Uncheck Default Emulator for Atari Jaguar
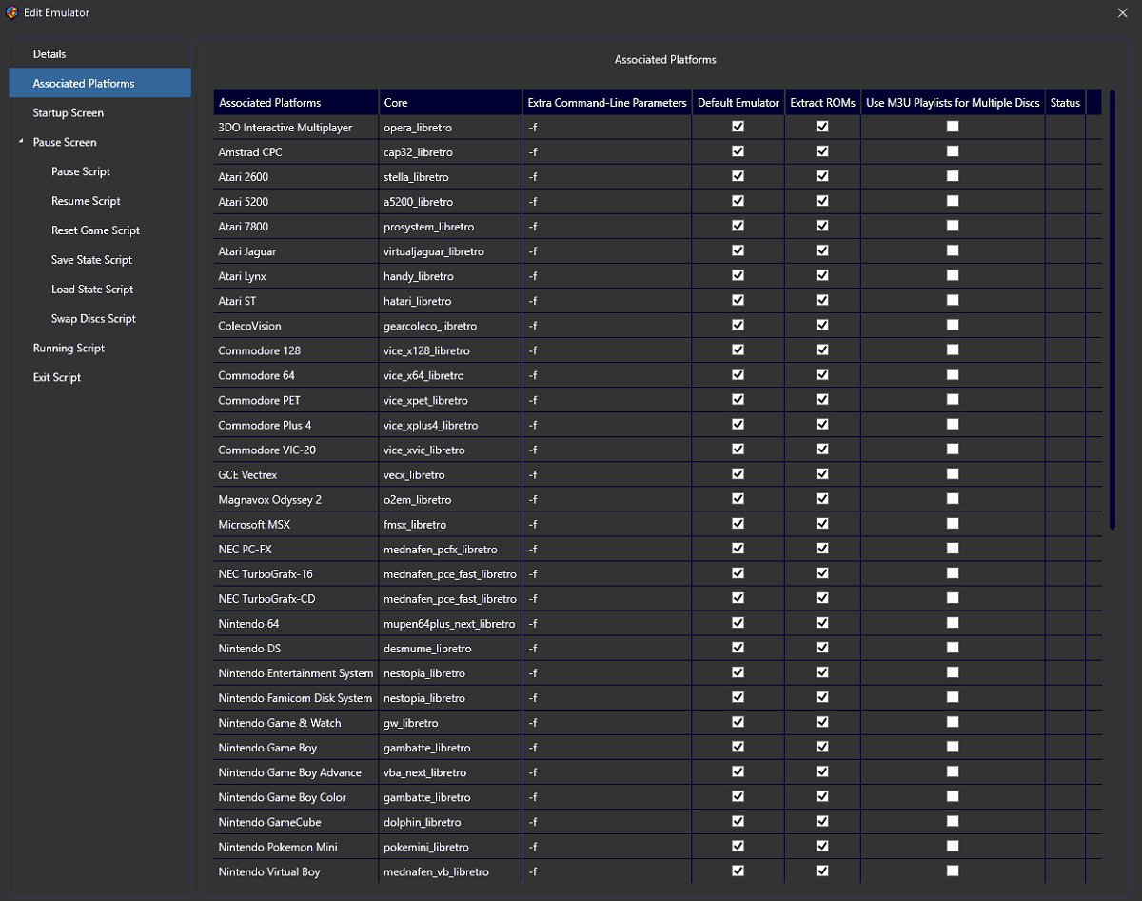This screenshot has width=1142, height=901. (x=738, y=250)
